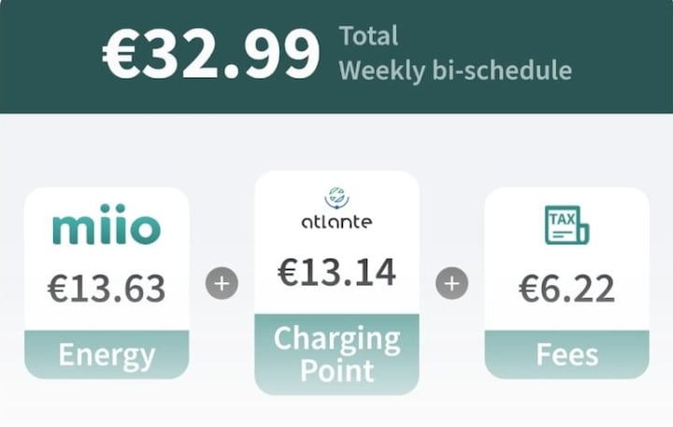Tap the dark green total header banner
Viewport: 673px width, 427px height.
336,57
